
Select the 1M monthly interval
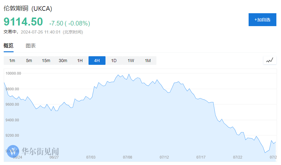click(x=148, y=61)
